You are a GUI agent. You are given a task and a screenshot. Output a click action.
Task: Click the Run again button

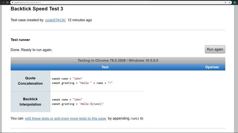click(x=215, y=49)
